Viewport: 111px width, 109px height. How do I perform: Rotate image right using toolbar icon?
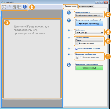pyautogui.click(x=19, y=7)
